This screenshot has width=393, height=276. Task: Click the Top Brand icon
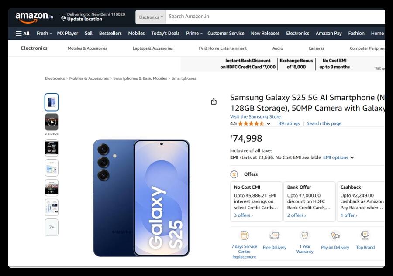tap(365, 236)
